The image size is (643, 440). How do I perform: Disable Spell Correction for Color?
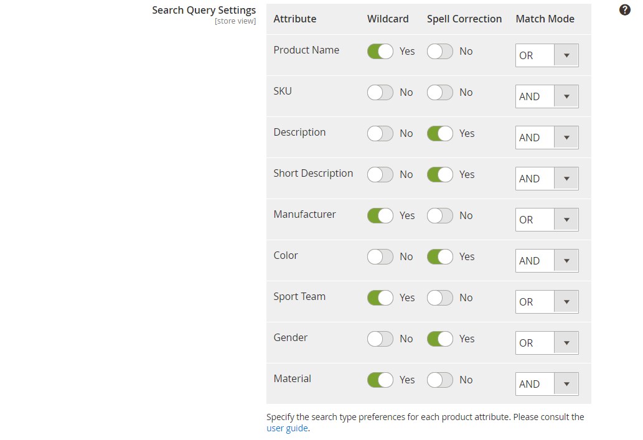pyautogui.click(x=439, y=256)
